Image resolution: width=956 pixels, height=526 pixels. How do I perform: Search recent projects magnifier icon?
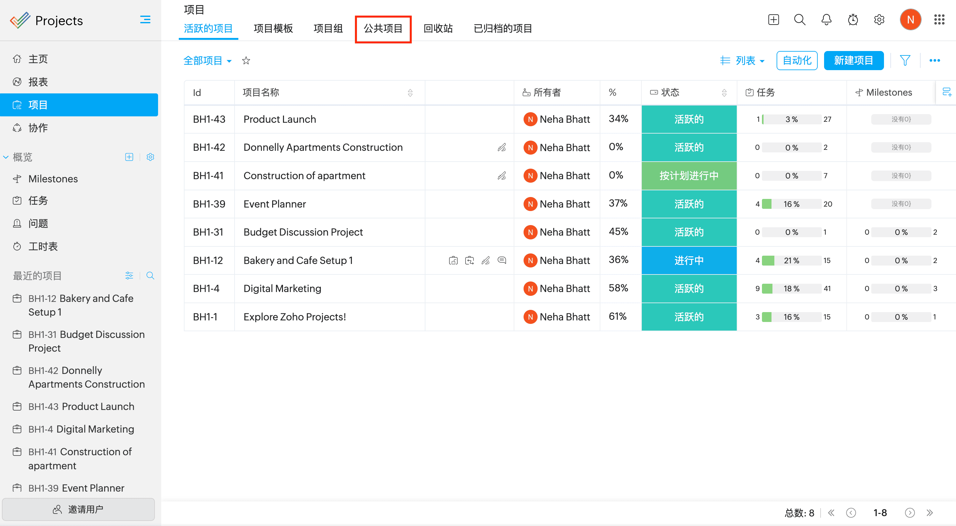[x=150, y=275]
